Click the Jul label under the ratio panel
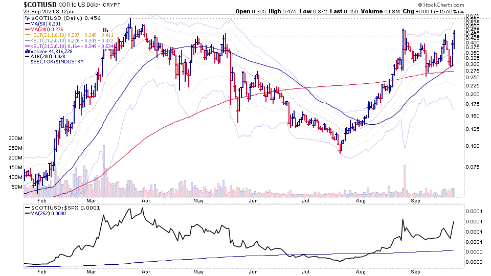The width and height of the screenshot is (491, 276). click(306, 272)
